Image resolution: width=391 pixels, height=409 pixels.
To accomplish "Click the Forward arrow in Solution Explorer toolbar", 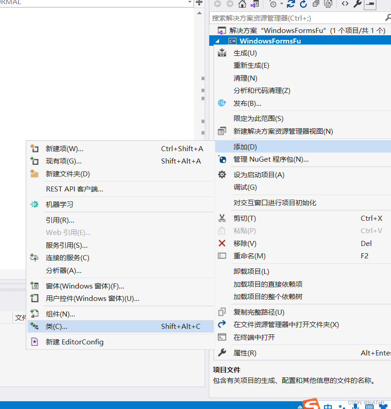I will 230,4.
